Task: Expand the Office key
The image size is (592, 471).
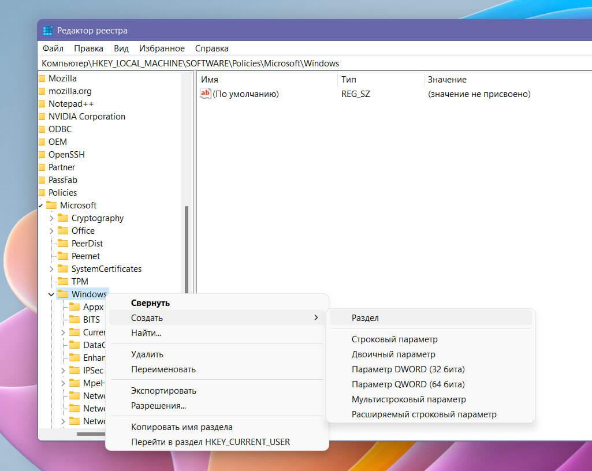Action: (51, 231)
